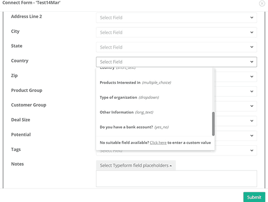Viewport: 268px width, 202px height.
Task: Collapse the Country Select Field dropdown
Action: pos(176,62)
